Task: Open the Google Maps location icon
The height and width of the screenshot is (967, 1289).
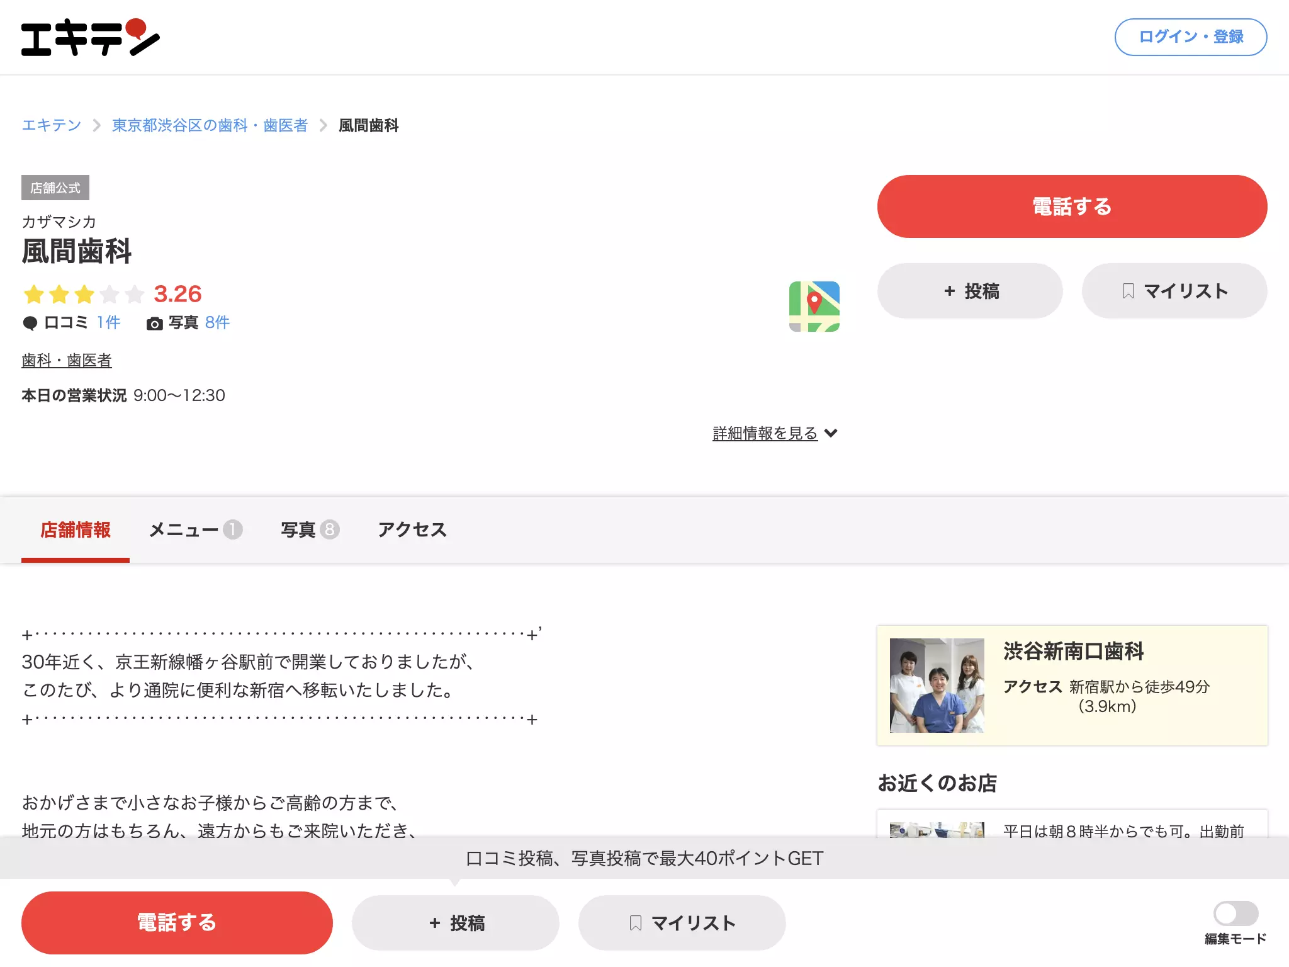Action: click(x=814, y=306)
